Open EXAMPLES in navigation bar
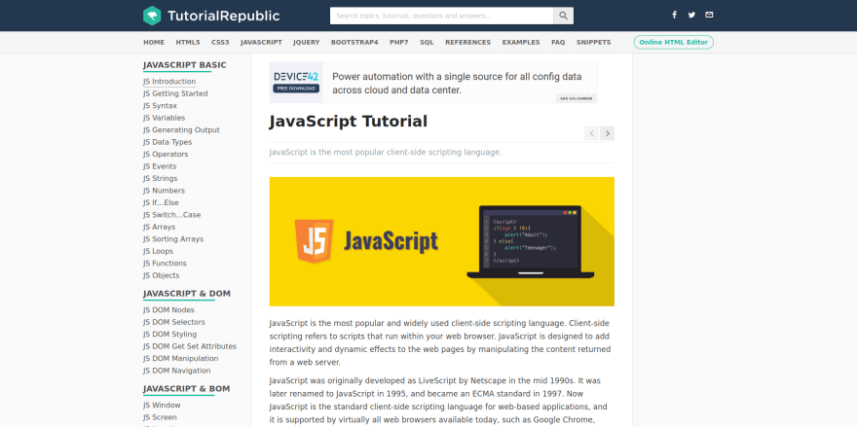The height and width of the screenshot is (427, 857). point(521,43)
